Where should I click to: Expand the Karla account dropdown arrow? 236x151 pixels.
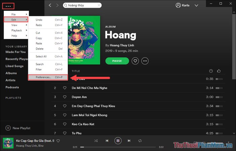[x=197, y=5]
